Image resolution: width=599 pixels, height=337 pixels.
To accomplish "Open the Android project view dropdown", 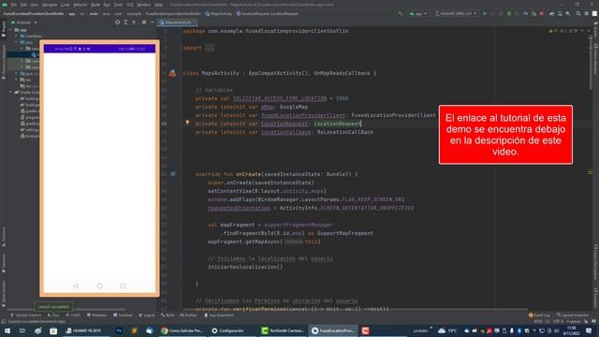I will coord(24,22).
